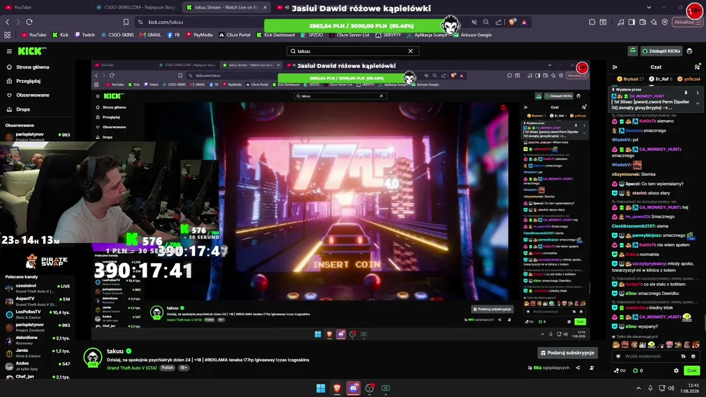Open the green leaderboard icon beside Zdobądź KICKs
The image size is (706, 397).
(x=633, y=51)
